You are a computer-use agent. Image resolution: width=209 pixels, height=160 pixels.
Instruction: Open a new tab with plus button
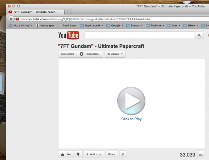(68, 12)
